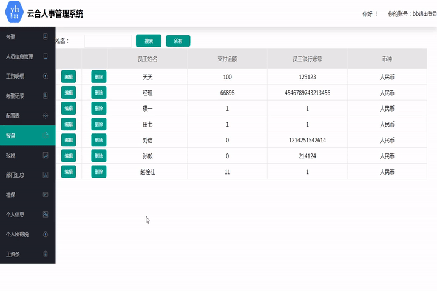Edit the record for employee 天天
The image size is (437, 291).
(69, 76)
